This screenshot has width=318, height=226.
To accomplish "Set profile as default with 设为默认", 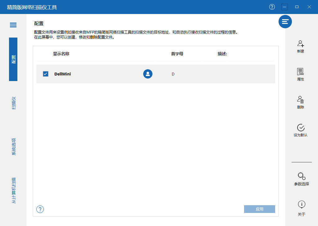I will (x=301, y=130).
